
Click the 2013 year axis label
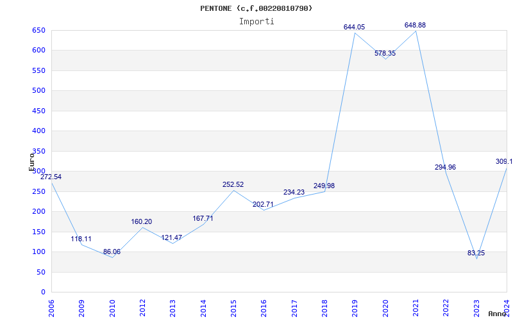[x=172, y=308]
